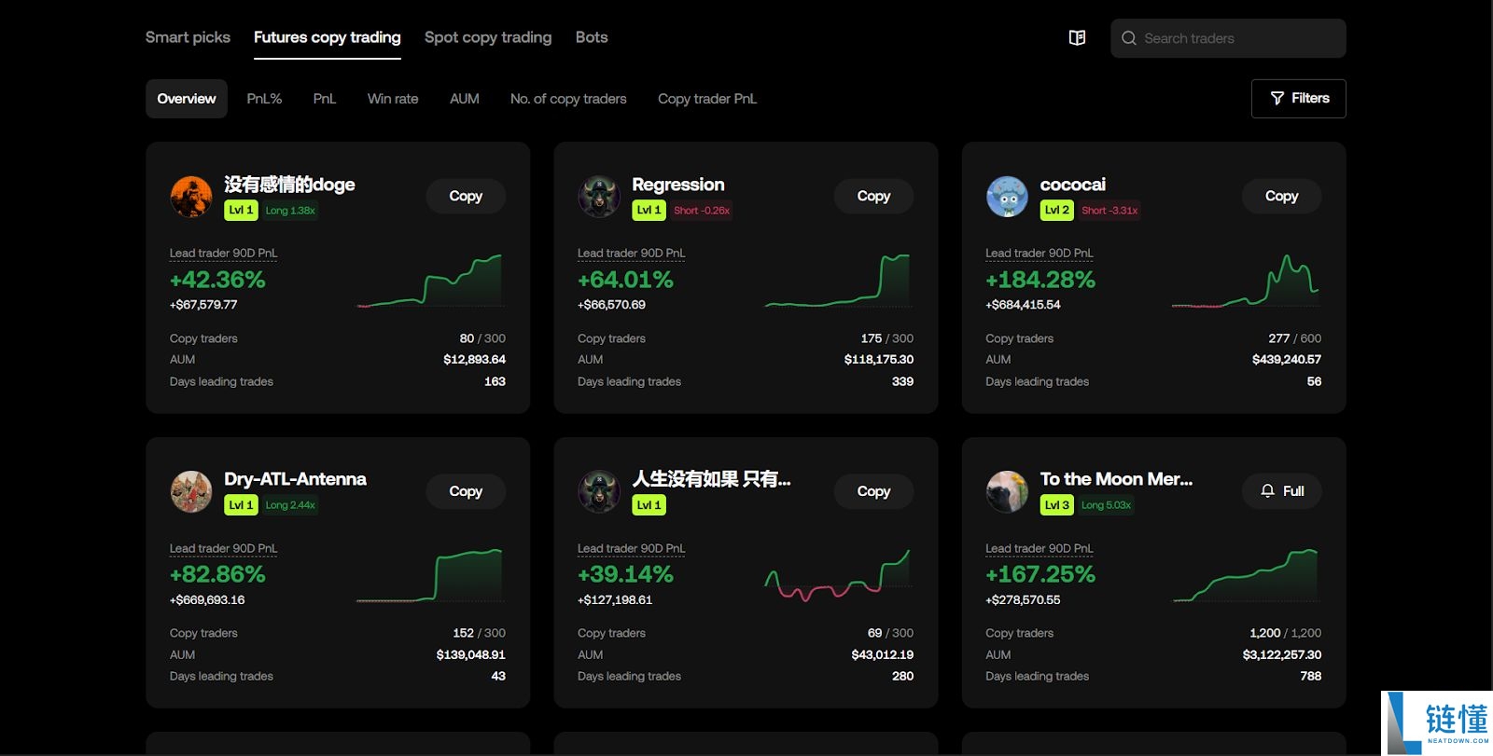
Task: Click Lvl 1 badge on Dry-ATL-Antenna card
Action: point(241,505)
